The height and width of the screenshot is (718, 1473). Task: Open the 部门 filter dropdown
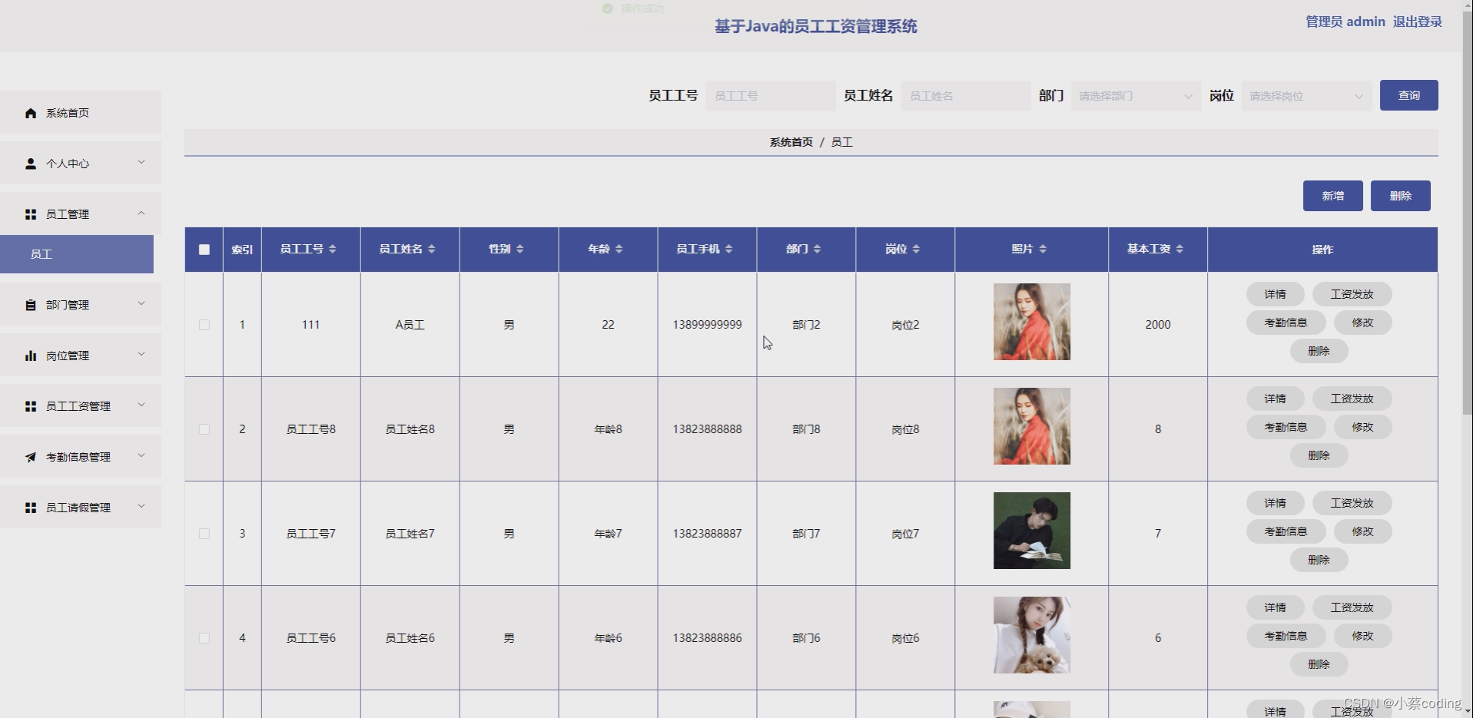(x=1136, y=96)
